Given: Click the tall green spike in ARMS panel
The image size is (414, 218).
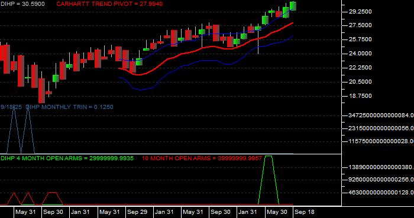Looking at the screenshot, I should 269,180.
